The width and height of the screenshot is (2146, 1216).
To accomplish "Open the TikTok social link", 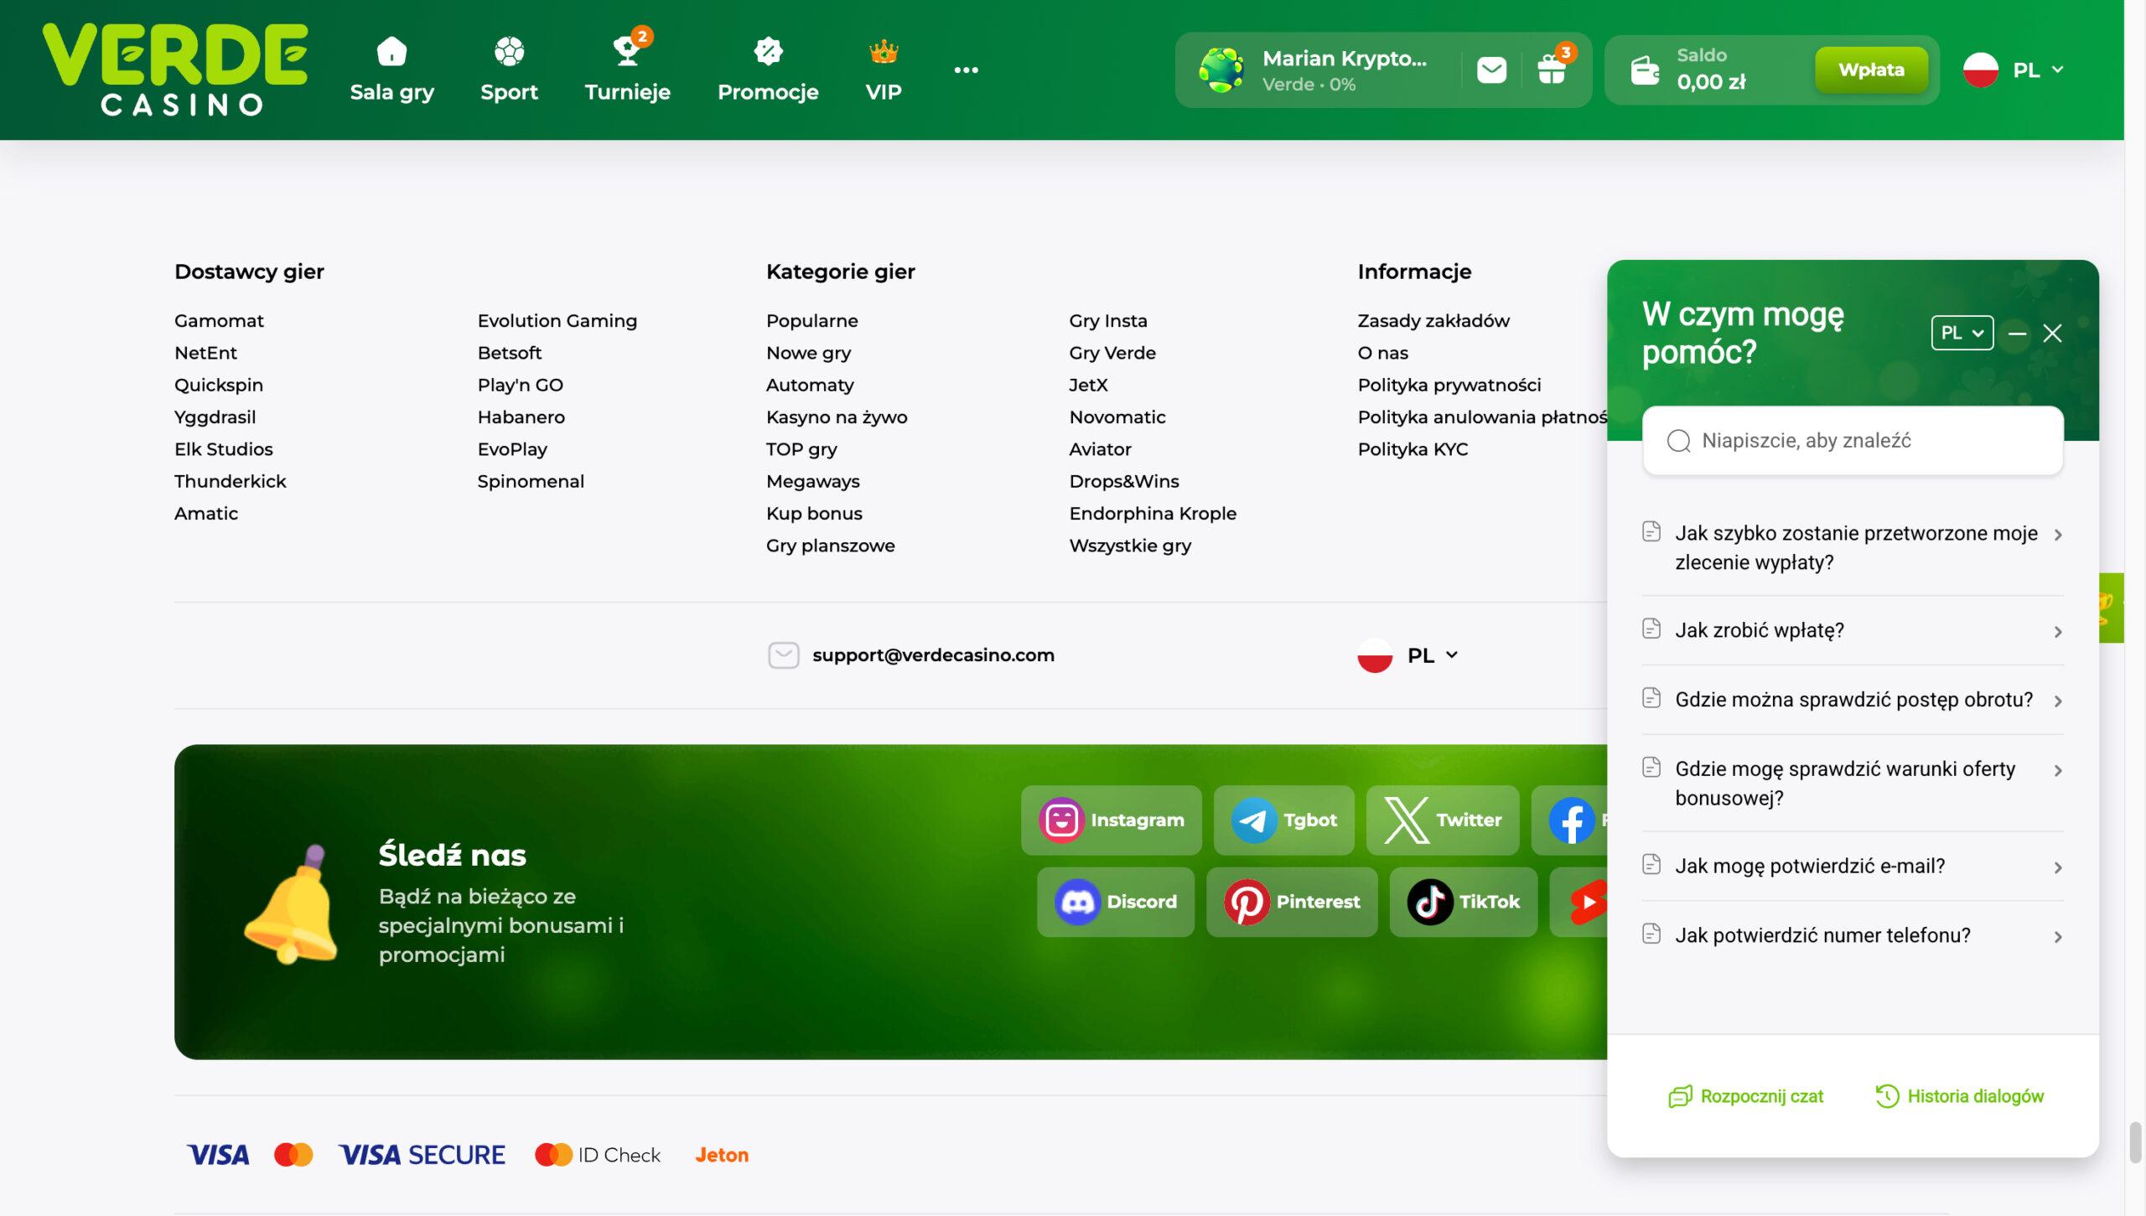I will coord(1463,902).
